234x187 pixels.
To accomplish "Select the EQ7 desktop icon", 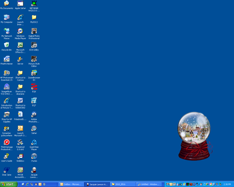I will (x=34, y=102).
